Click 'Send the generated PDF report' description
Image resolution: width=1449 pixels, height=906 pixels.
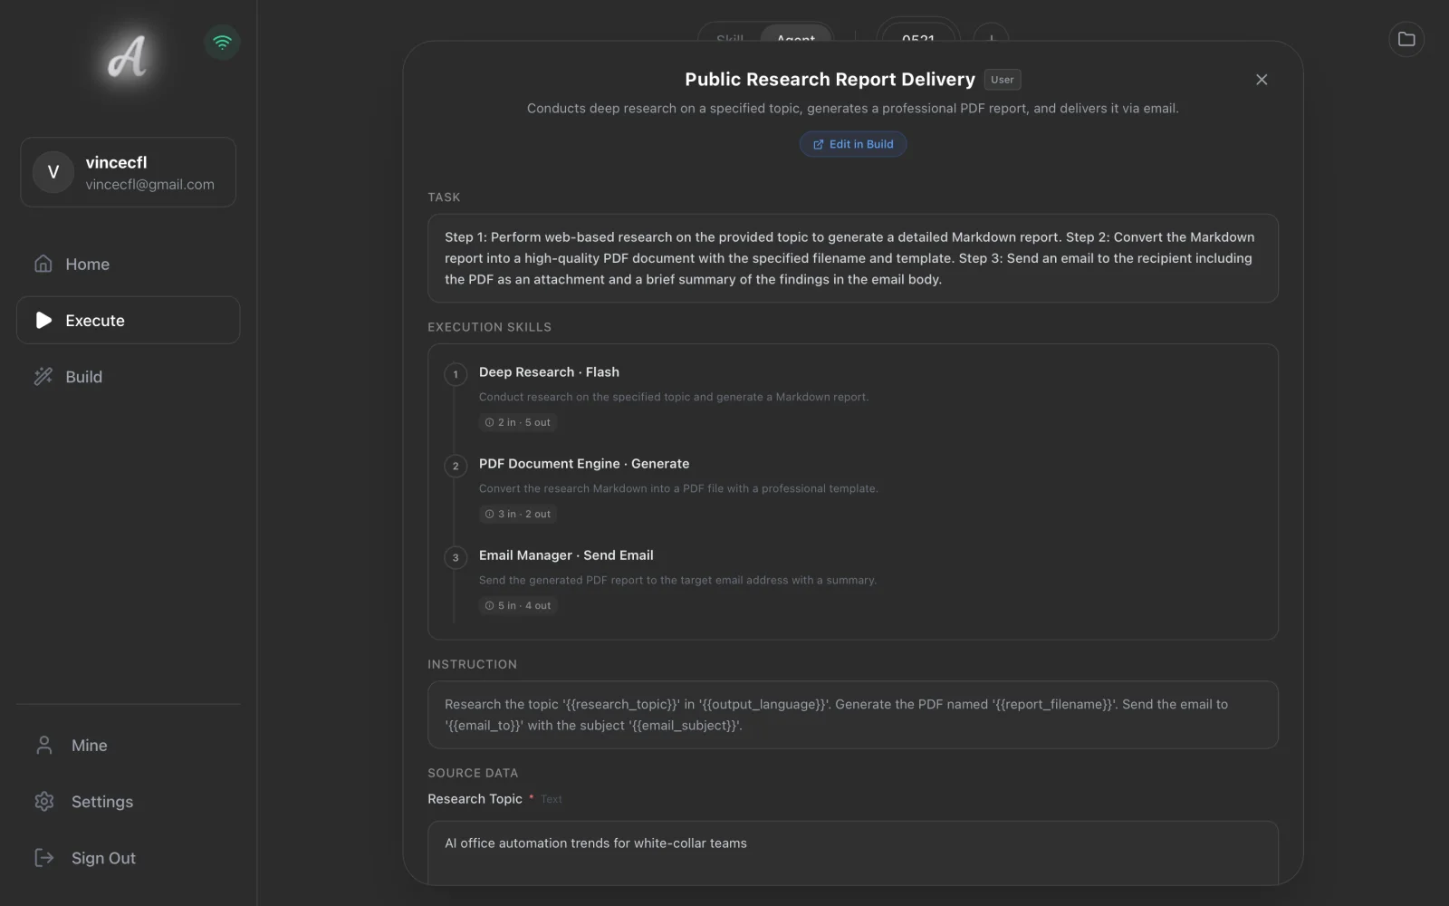pyautogui.click(x=677, y=580)
